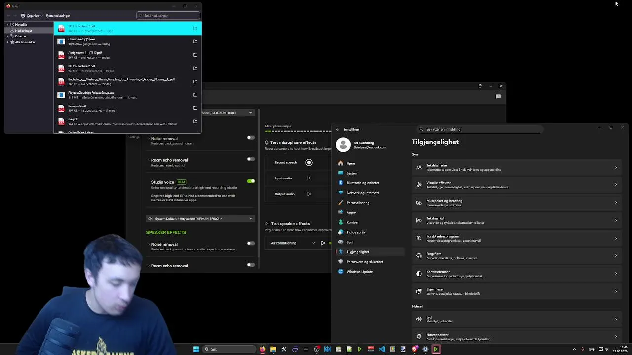Expand the microphone Room echo removal options
This screenshot has height=355, width=632.
point(149,160)
